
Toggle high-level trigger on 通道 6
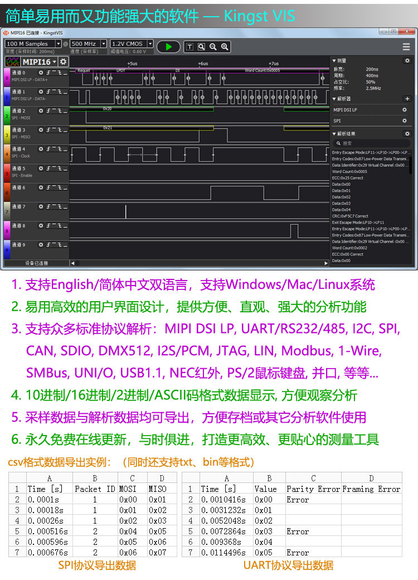coord(54,187)
